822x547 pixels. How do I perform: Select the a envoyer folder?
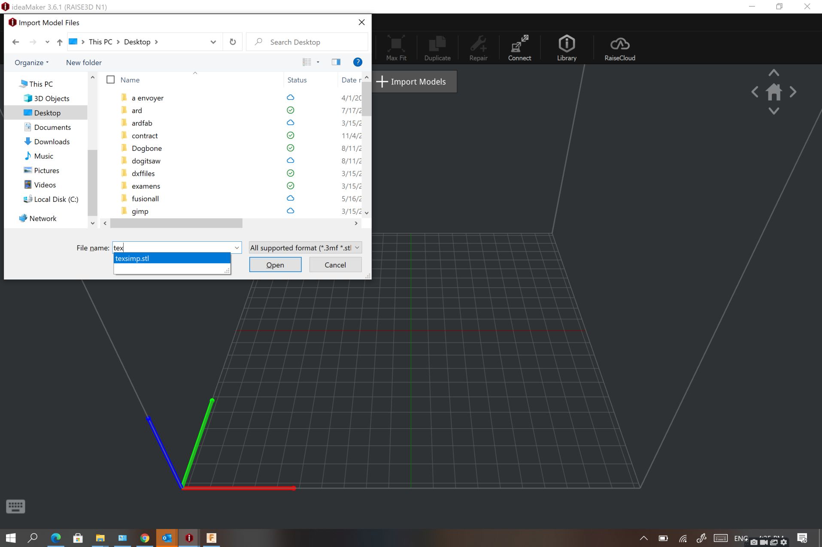coord(147,98)
